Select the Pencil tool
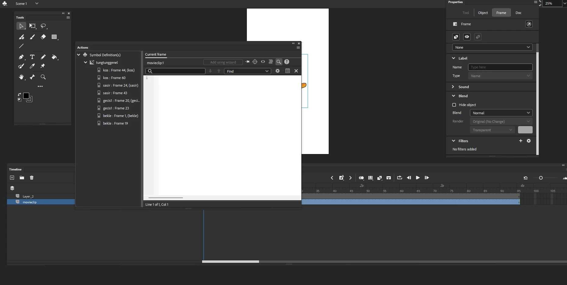The height and width of the screenshot is (285, 567). [43, 57]
